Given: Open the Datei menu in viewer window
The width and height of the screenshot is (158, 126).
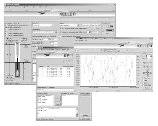Looking at the screenshot, I should pyautogui.click(x=76, y=40).
